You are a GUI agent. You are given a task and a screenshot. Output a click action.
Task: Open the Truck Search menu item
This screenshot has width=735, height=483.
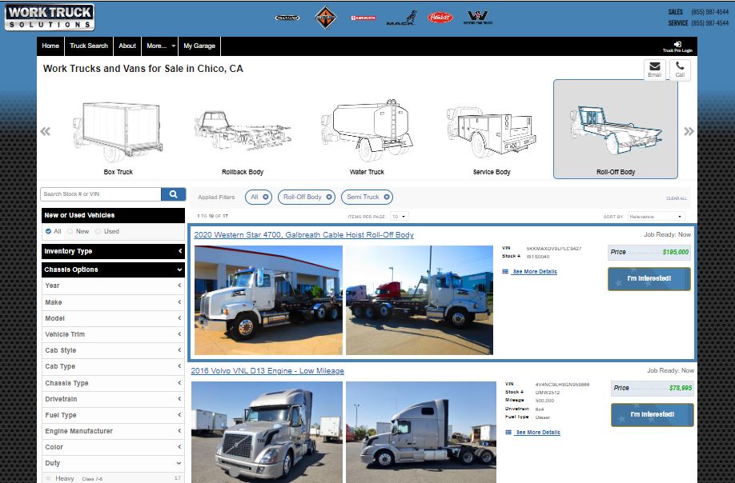(x=89, y=46)
